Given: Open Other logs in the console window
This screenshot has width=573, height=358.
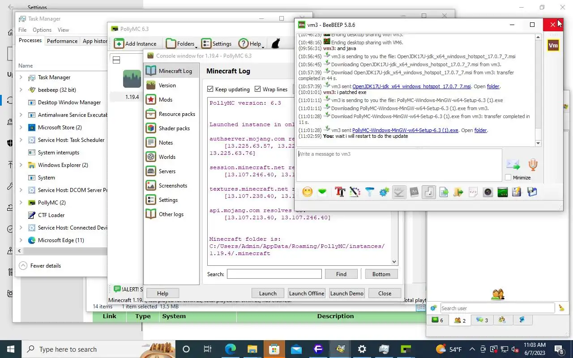Looking at the screenshot, I should [x=171, y=214].
